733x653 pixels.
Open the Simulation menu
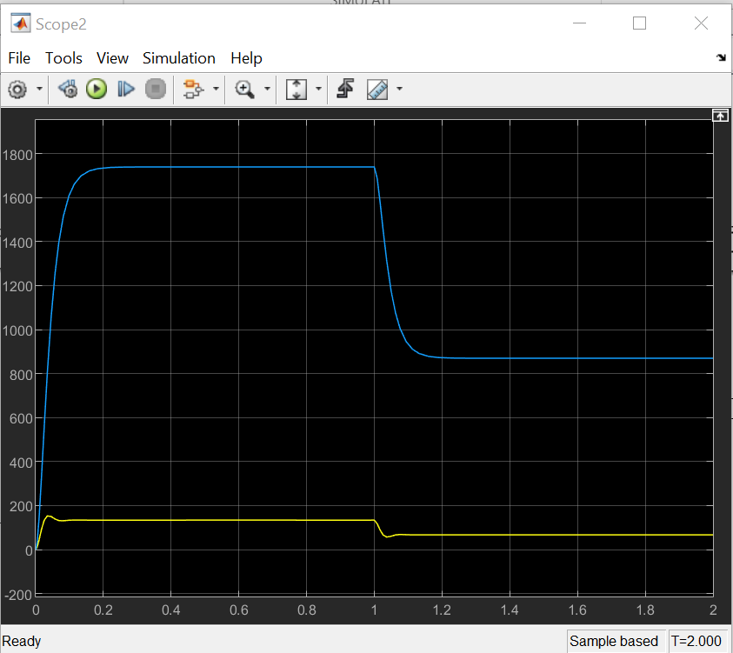[179, 58]
